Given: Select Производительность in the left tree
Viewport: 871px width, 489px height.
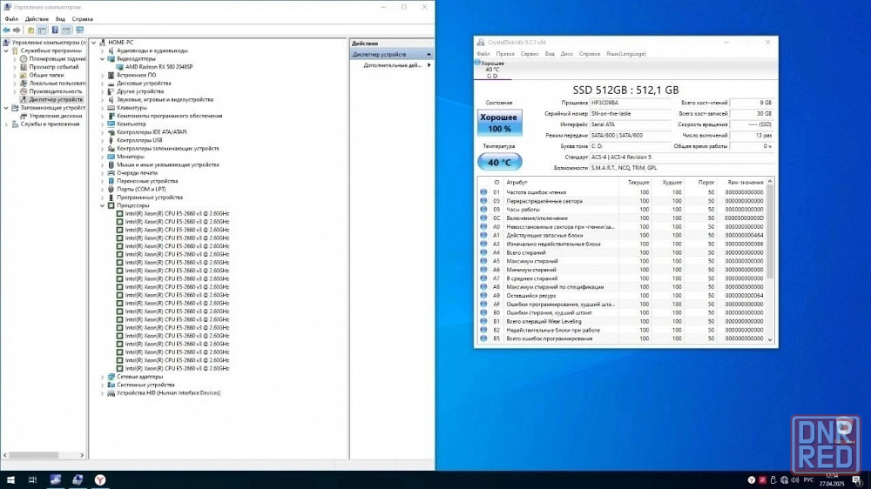Looking at the screenshot, I should click(56, 91).
